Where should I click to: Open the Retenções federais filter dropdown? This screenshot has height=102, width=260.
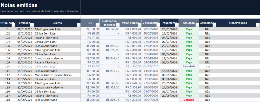118,25
